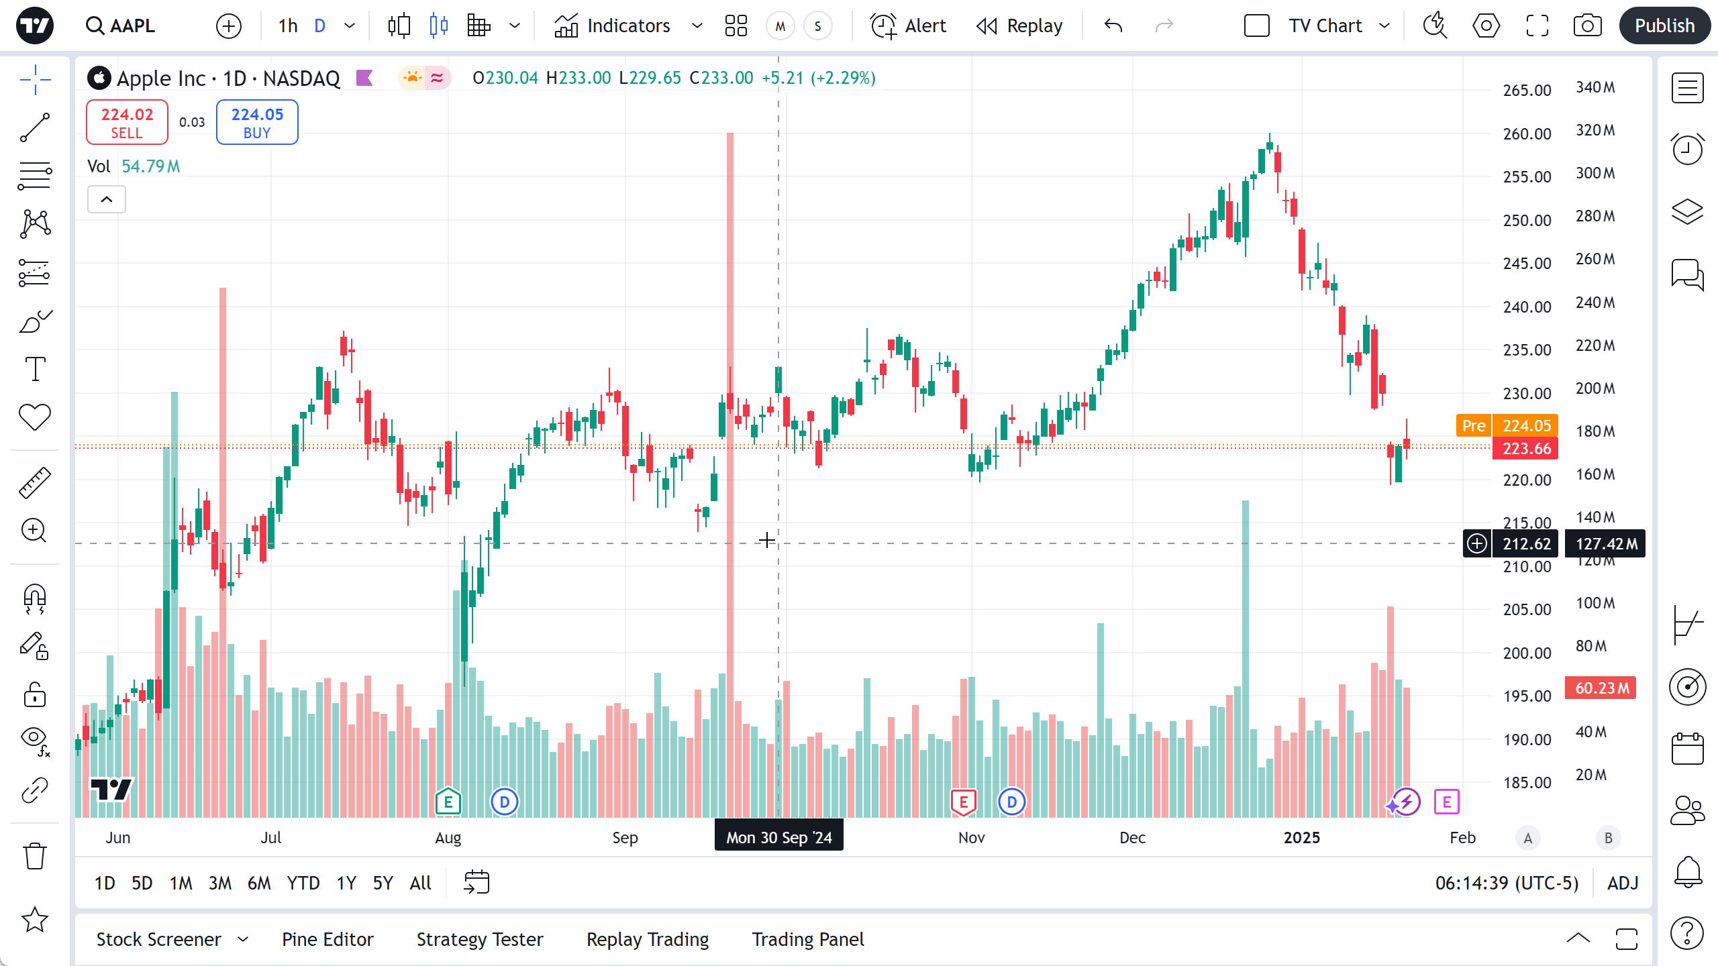
Task: Toggle magnet mode for drawings
Action: [x=35, y=598]
